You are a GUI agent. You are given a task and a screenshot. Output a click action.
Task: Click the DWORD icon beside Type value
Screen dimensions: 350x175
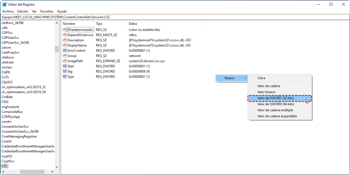(x=65, y=77)
